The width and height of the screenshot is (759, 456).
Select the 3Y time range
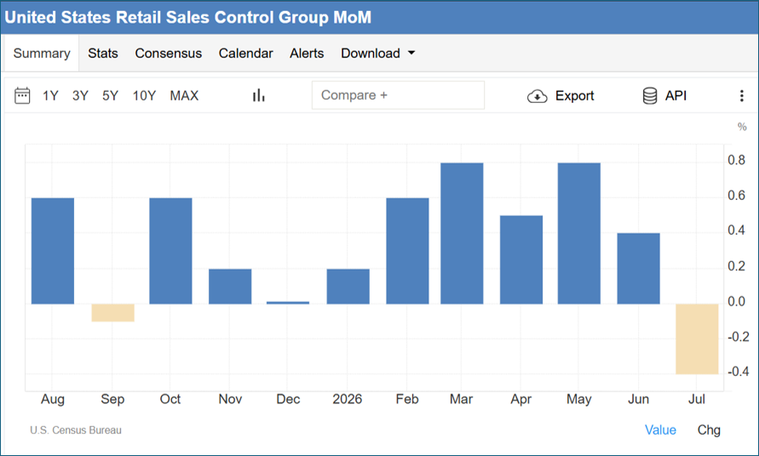pyautogui.click(x=80, y=96)
